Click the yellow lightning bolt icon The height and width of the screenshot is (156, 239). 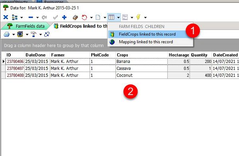[x=138, y=17]
